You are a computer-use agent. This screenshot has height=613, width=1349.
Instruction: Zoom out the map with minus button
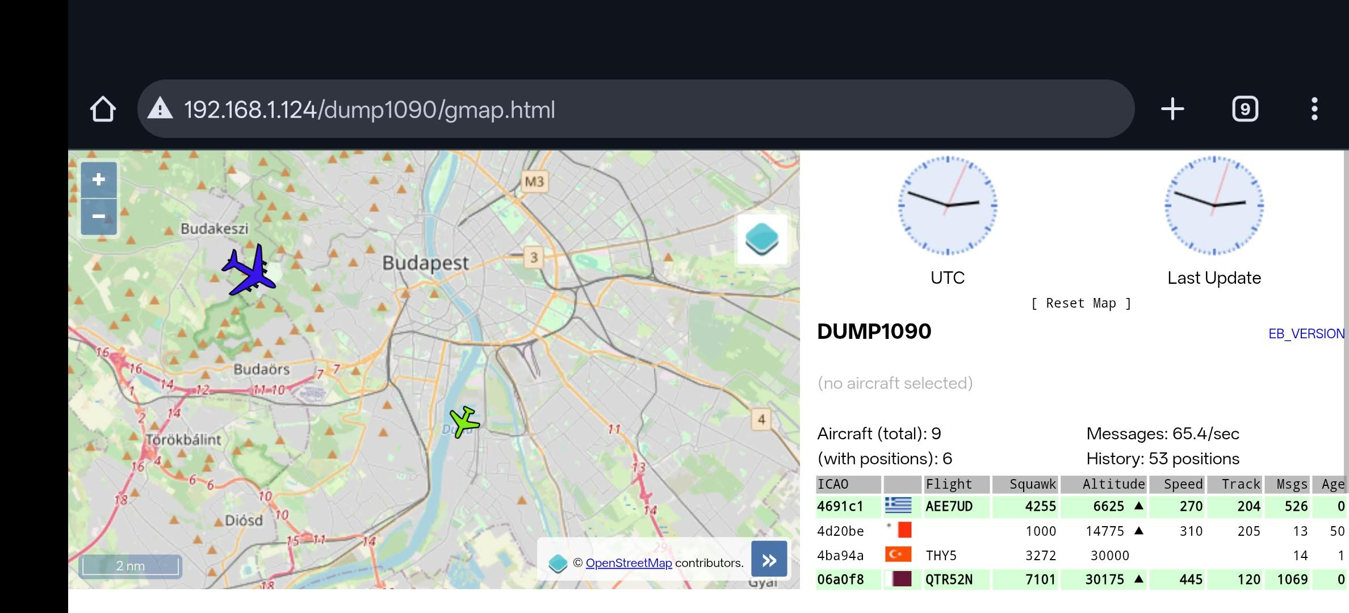[99, 216]
